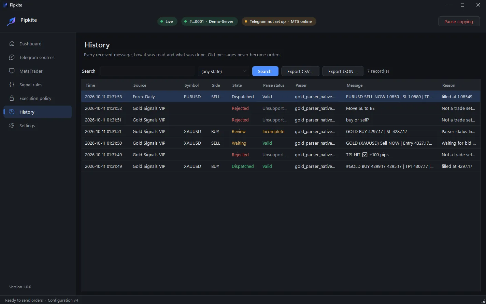486x304 pixels.
Task: Click 'Version 1.0.0' in the sidebar
Action: point(20,287)
